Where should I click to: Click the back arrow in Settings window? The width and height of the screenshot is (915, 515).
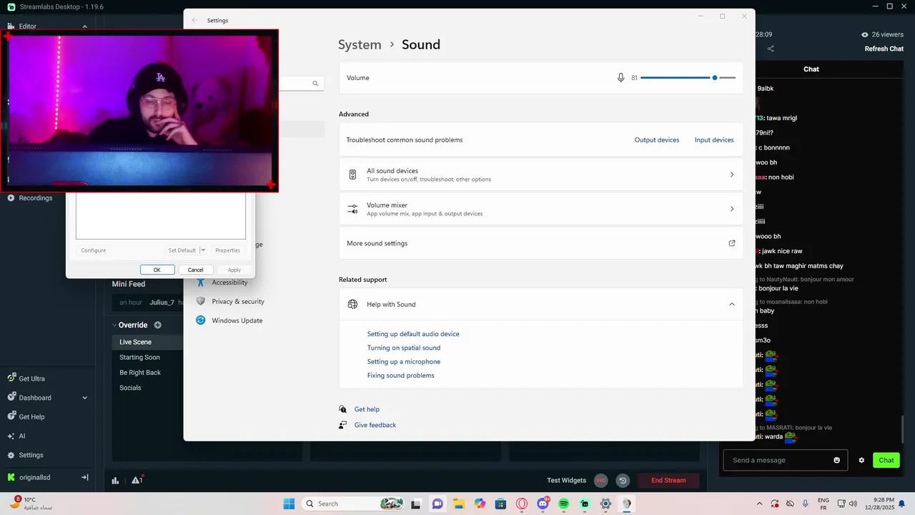[194, 20]
